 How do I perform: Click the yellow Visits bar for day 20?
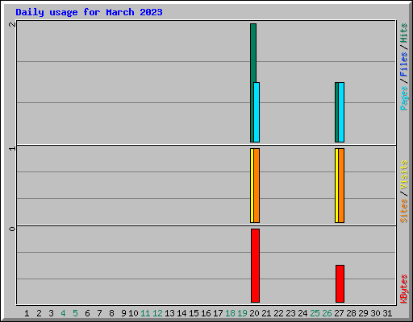pos(252,185)
